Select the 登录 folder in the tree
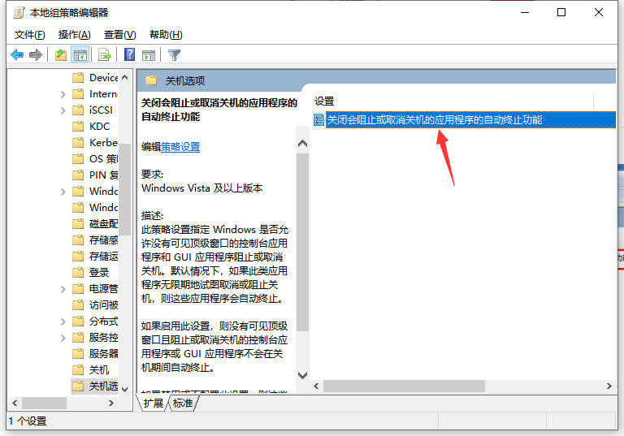 [99, 272]
